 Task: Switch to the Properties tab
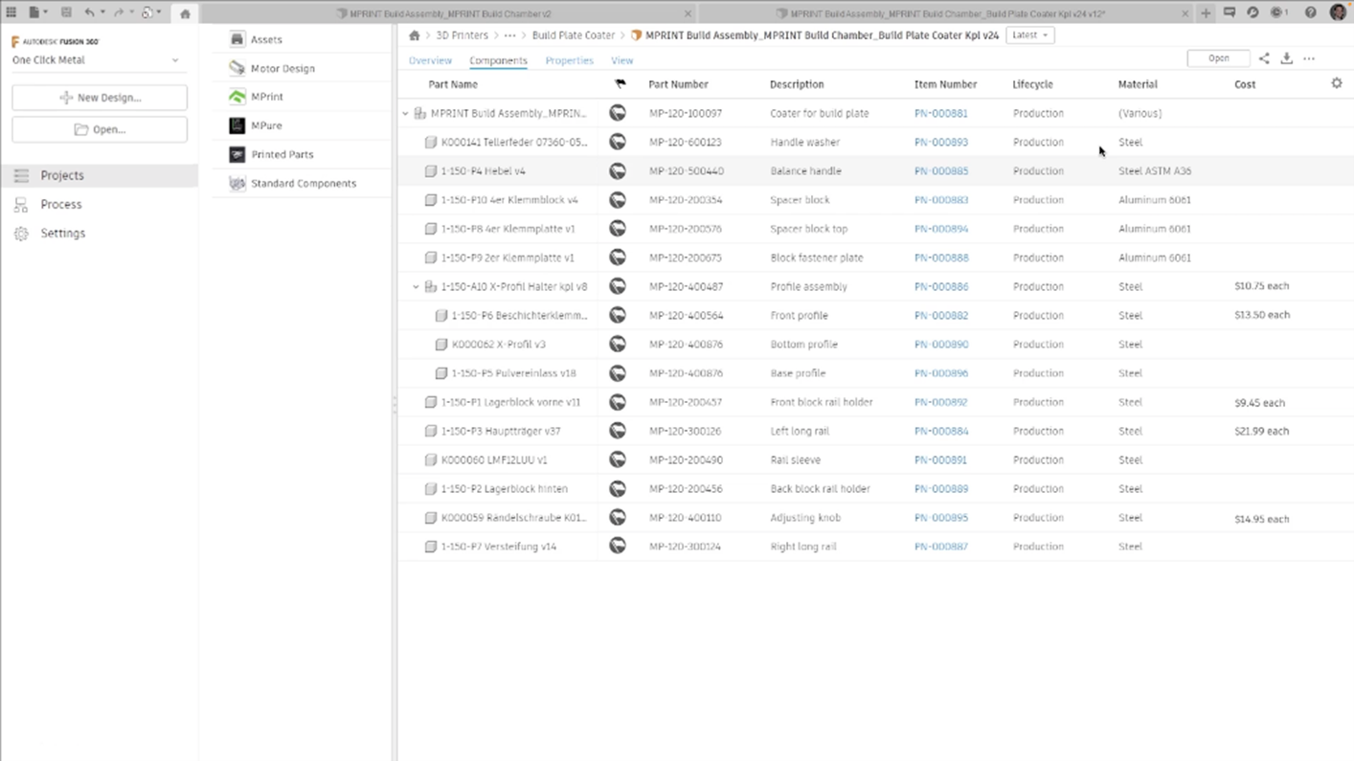coord(569,60)
